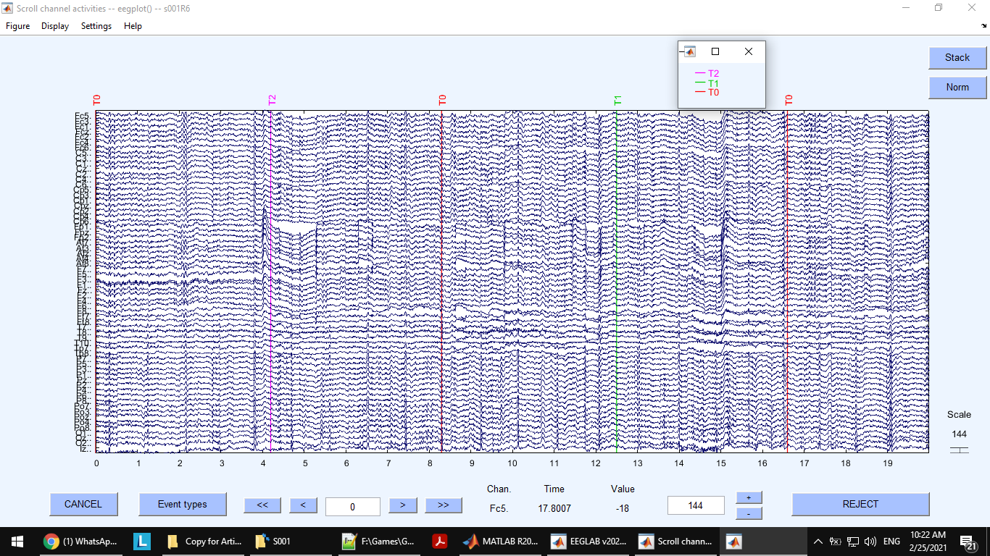Open the Help menu
This screenshot has width=990, height=556.
click(x=133, y=26)
